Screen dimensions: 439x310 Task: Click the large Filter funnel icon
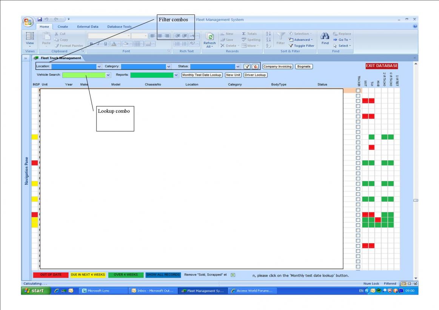(x=280, y=36)
